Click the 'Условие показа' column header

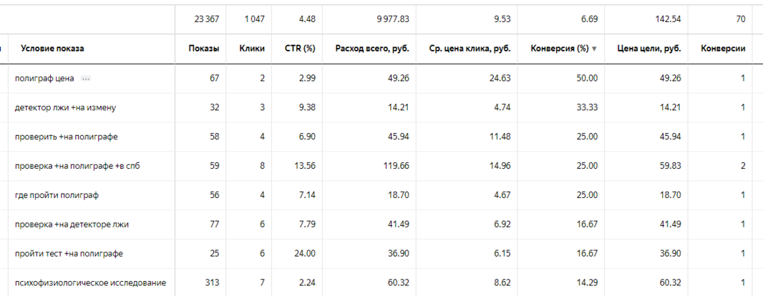point(52,49)
